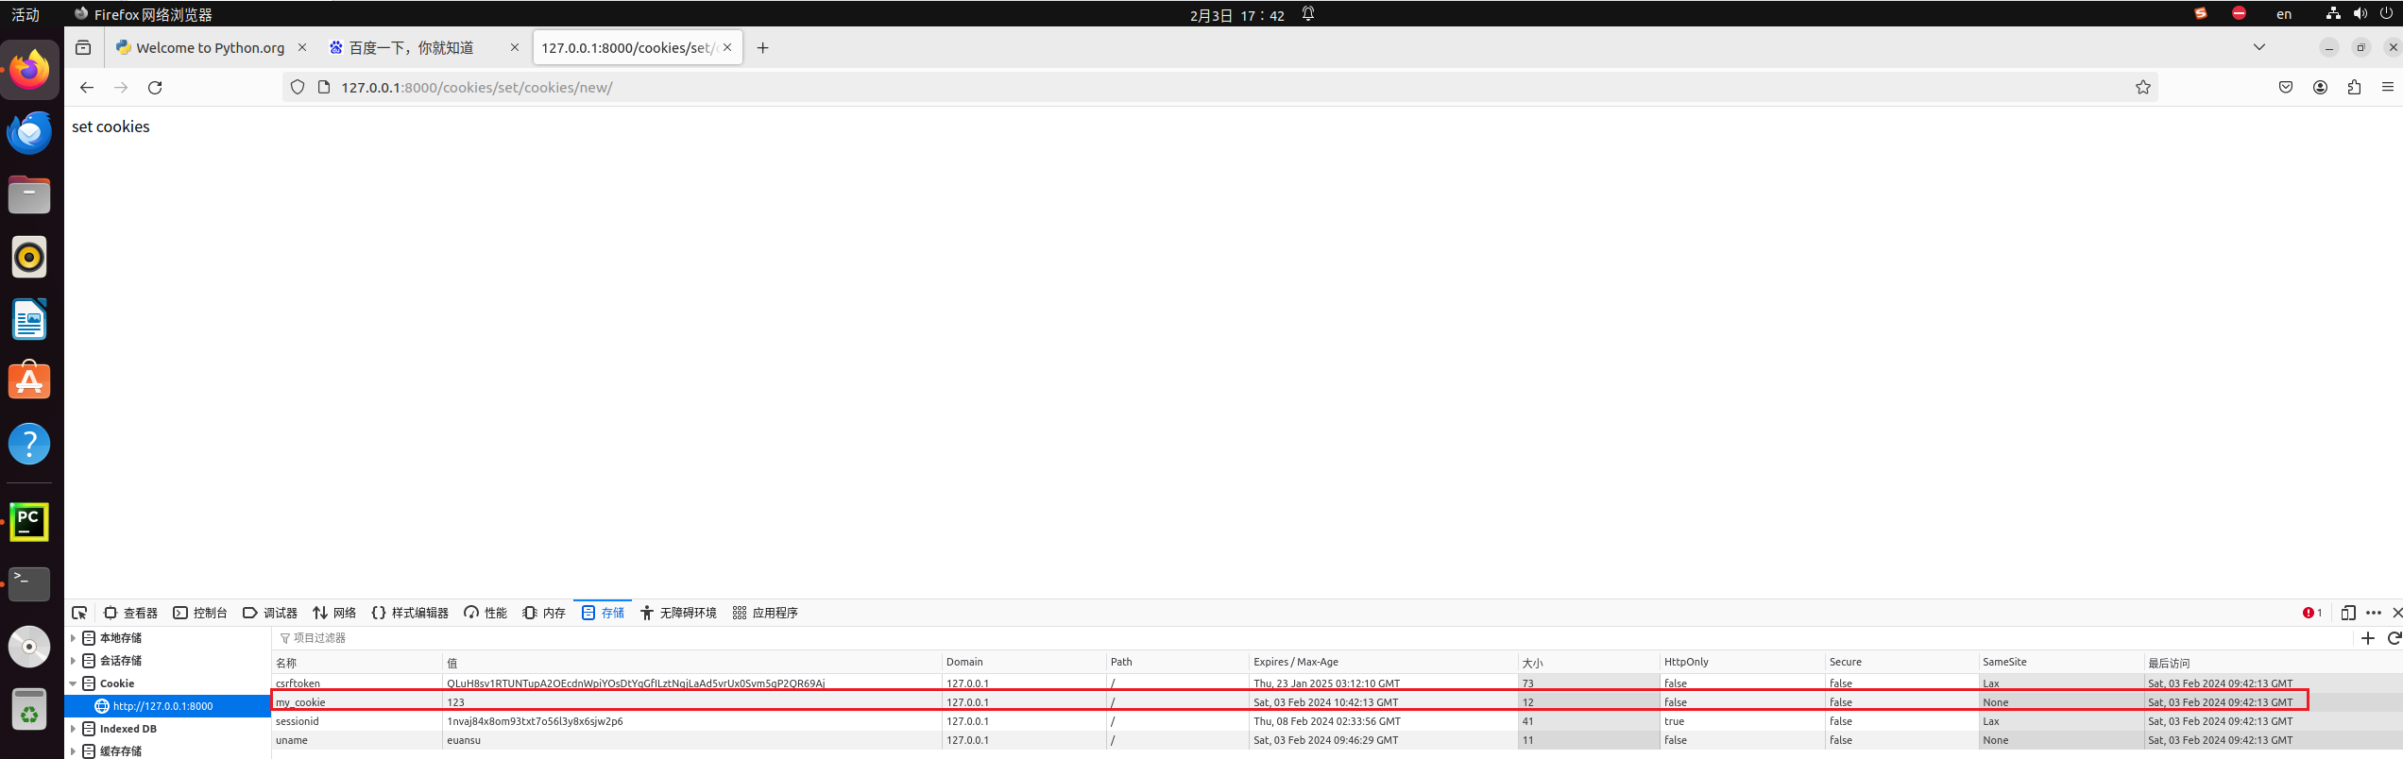The image size is (2403, 759).
Task: Open the Firefox extensions puzzle icon
Action: tap(2354, 88)
